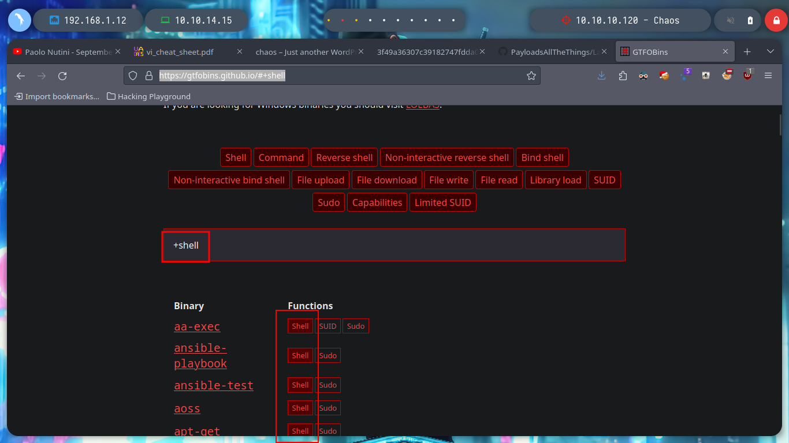
Task: Click the beige square extension icon
Action: 706,76
